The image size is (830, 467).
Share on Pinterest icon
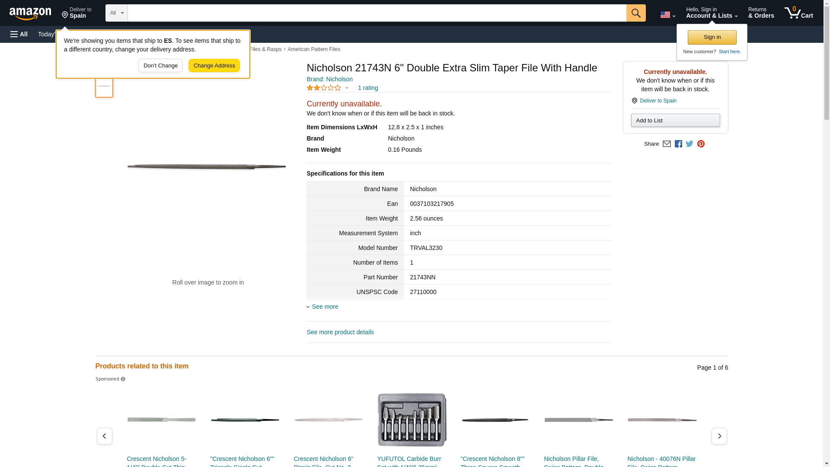(x=701, y=144)
